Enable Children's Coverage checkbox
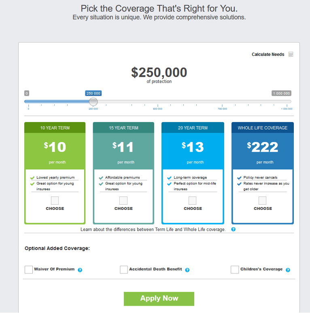Viewport: 310px width, 313px height. 235,270
